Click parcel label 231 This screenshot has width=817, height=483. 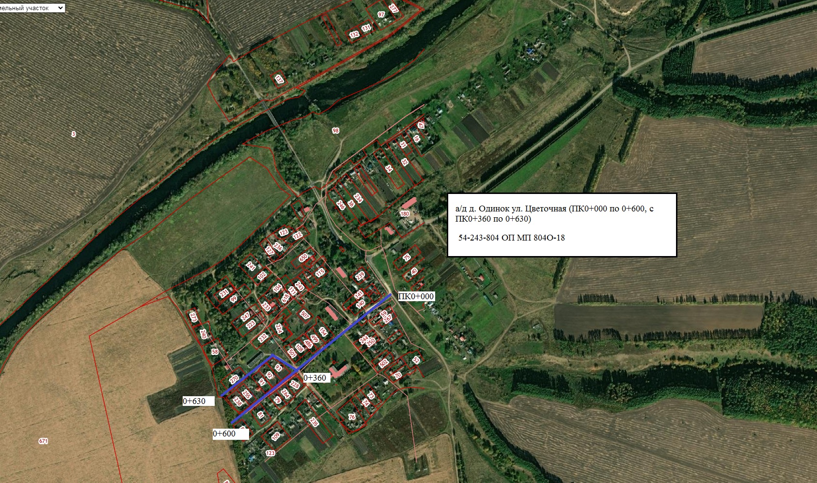click(224, 293)
